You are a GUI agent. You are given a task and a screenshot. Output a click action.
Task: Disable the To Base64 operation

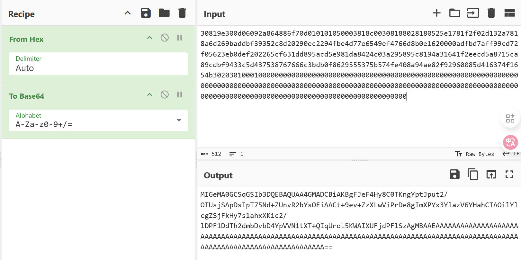[x=165, y=94]
